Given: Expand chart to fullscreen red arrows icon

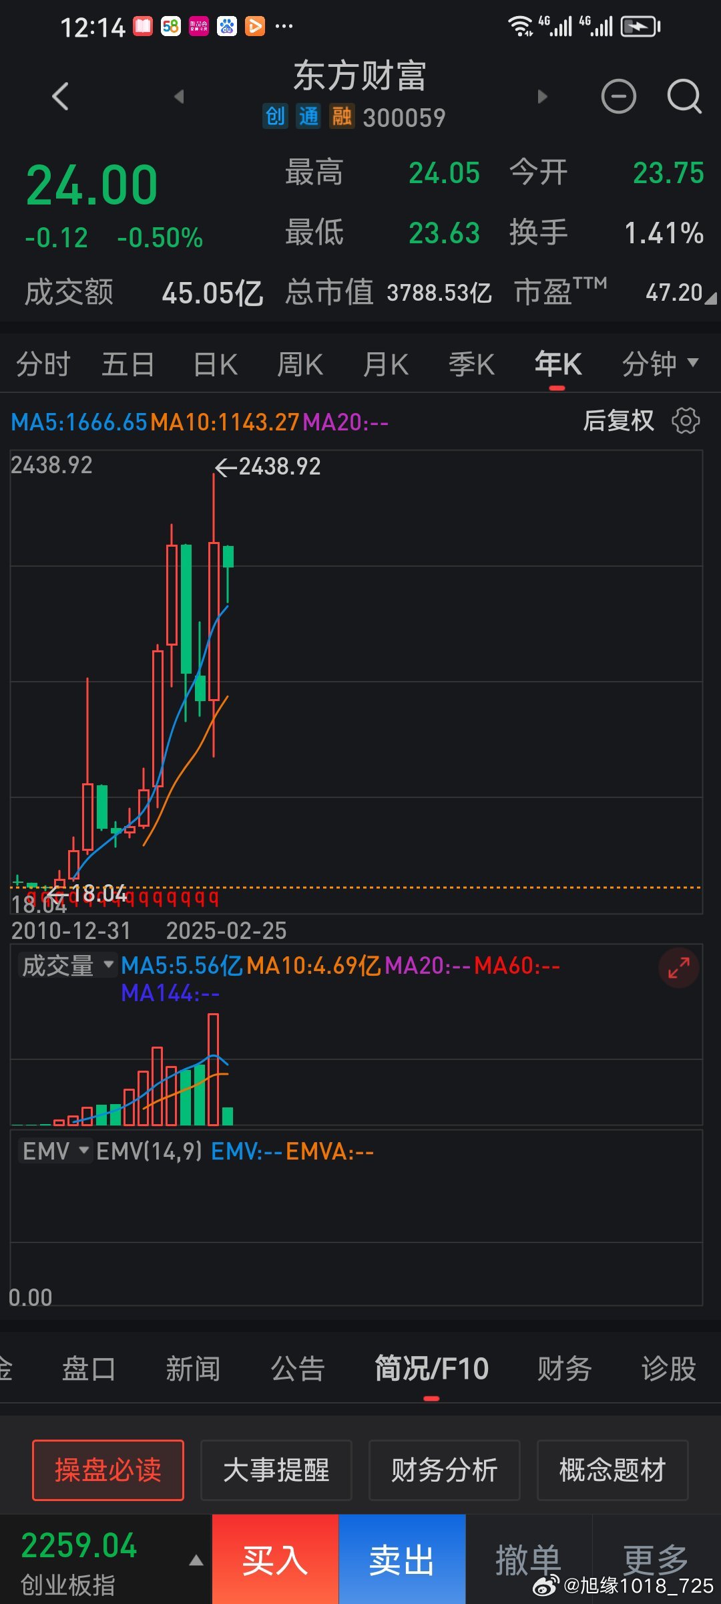Looking at the screenshot, I should 679,968.
